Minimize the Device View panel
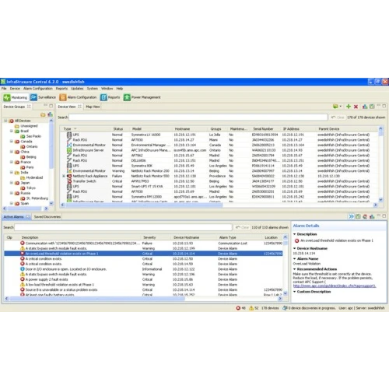 click(378, 106)
